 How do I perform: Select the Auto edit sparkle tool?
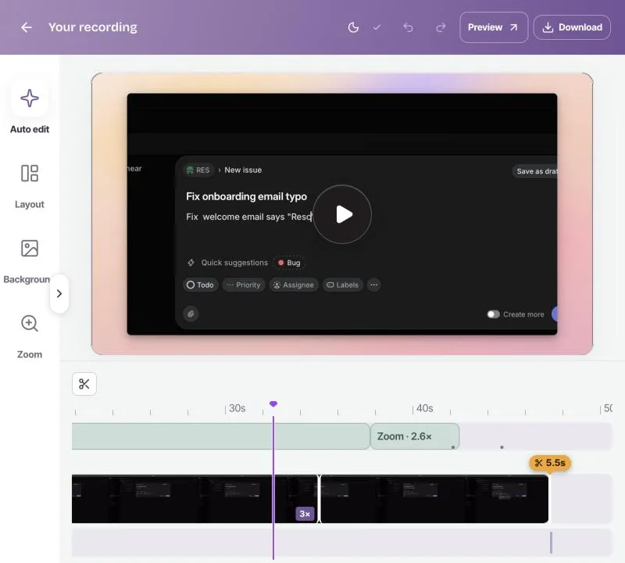tap(30, 99)
